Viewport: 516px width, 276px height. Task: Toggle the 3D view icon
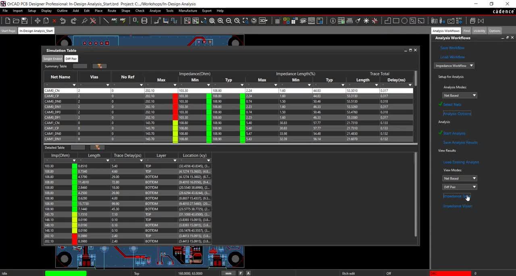pyautogui.click(x=263, y=21)
